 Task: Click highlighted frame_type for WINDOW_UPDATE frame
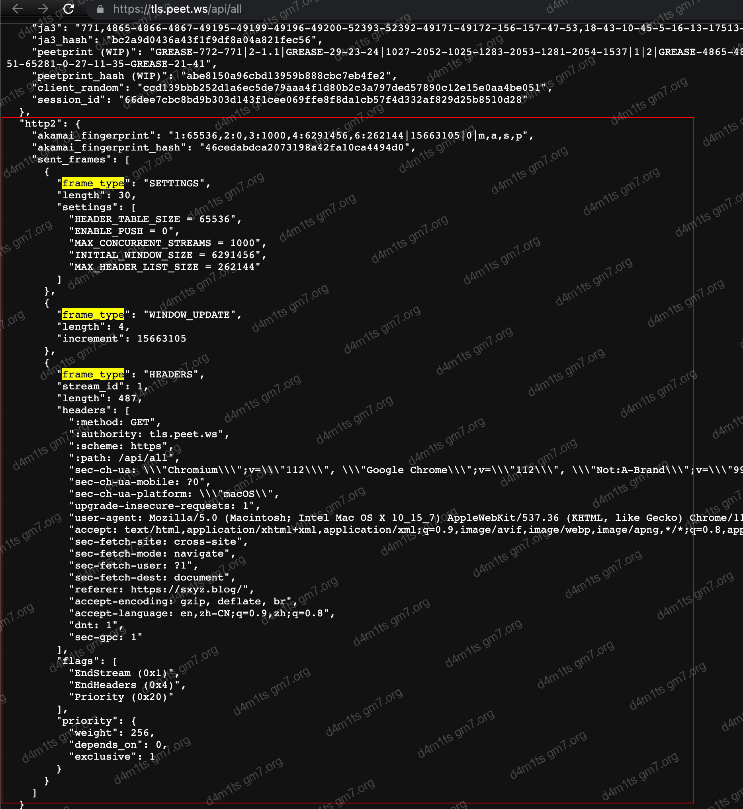(93, 315)
